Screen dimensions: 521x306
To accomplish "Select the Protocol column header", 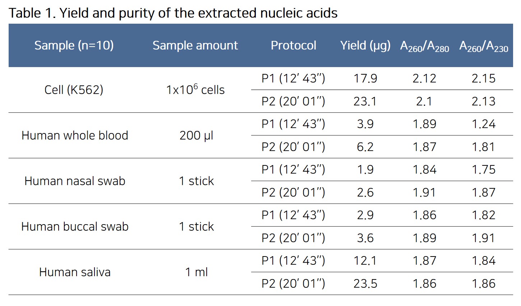I will coord(293,46).
